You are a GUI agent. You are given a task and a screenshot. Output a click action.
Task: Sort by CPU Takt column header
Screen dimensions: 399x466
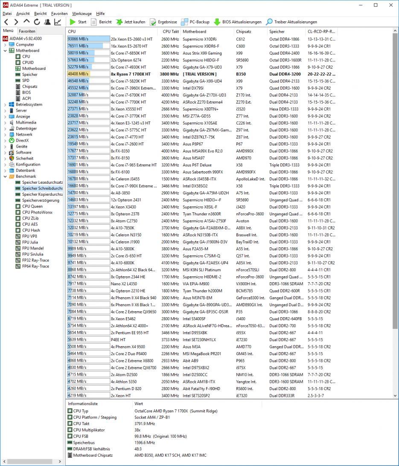pos(171,32)
